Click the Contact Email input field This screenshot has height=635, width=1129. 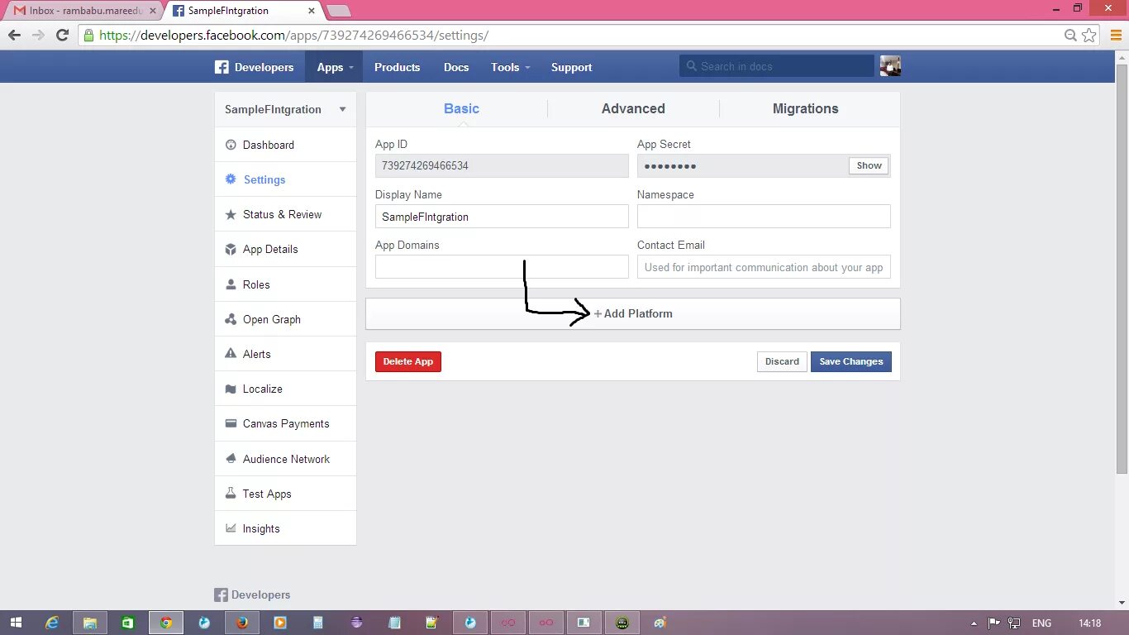click(x=764, y=267)
